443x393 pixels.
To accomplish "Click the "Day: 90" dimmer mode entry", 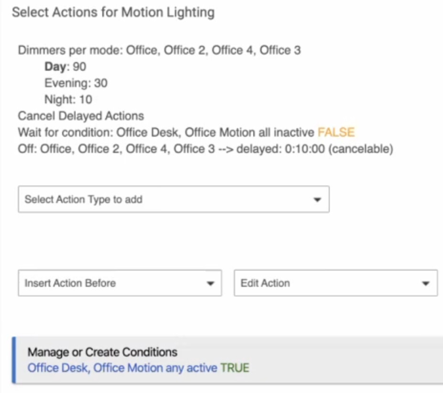I will [x=65, y=67].
